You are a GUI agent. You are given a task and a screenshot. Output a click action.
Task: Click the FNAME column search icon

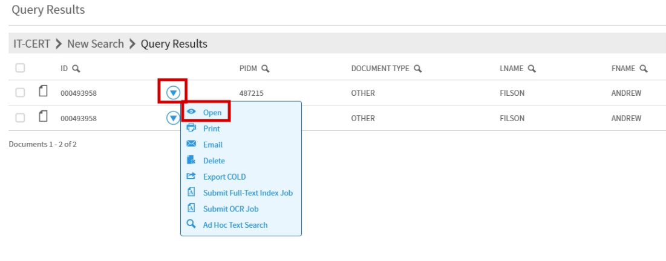coord(644,69)
